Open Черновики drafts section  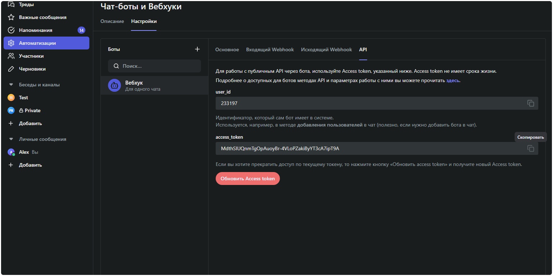(x=32, y=69)
